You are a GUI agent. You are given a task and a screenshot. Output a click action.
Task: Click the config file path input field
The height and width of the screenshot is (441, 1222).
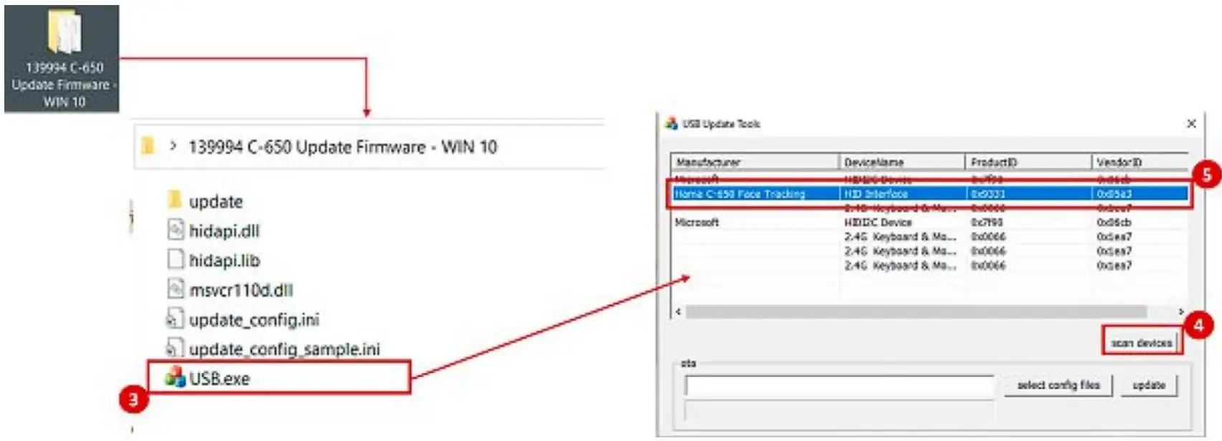point(839,387)
